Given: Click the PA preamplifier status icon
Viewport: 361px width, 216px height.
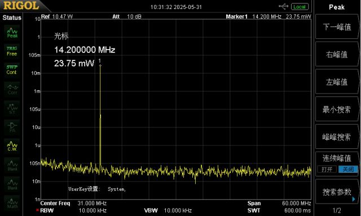Looking at the screenshot, I should pyautogui.click(x=12, y=127).
